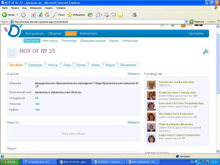Image resolution: width=220 pixels, height=165 pixels.
Task: Click the History toolbar icon
Action: [x=90, y=15]
